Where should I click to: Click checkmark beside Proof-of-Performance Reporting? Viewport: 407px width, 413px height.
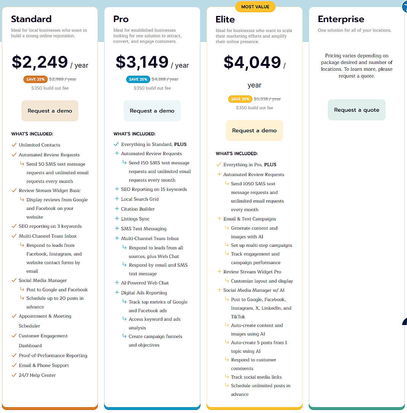(x=14, y=356)
